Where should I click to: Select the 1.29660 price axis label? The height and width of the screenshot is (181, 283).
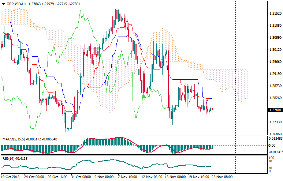pos(273,62)
